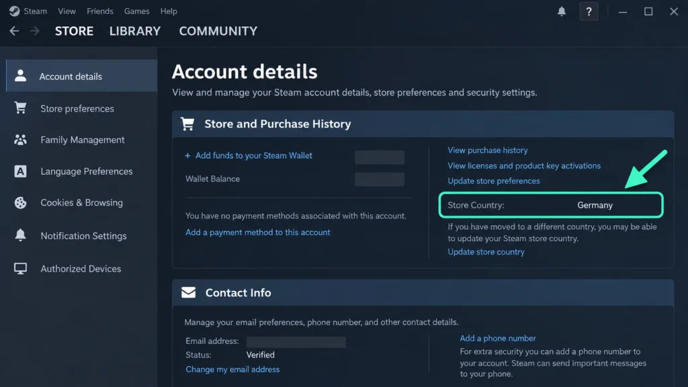
Task: Click the Contact Info section title
Action: [238, 293]
